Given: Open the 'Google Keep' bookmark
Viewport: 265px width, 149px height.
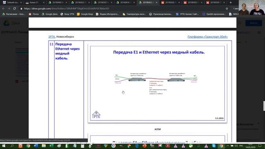Looking at the screenshot, I should point(85,14).
